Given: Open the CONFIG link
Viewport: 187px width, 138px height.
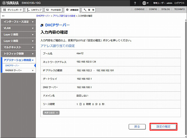Looking at the screenshot, I should [153, 9].
